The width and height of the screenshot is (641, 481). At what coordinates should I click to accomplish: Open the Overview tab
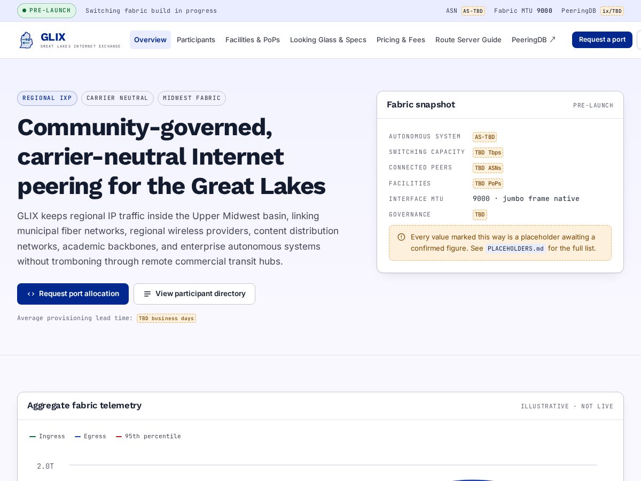tap(150, 40)
